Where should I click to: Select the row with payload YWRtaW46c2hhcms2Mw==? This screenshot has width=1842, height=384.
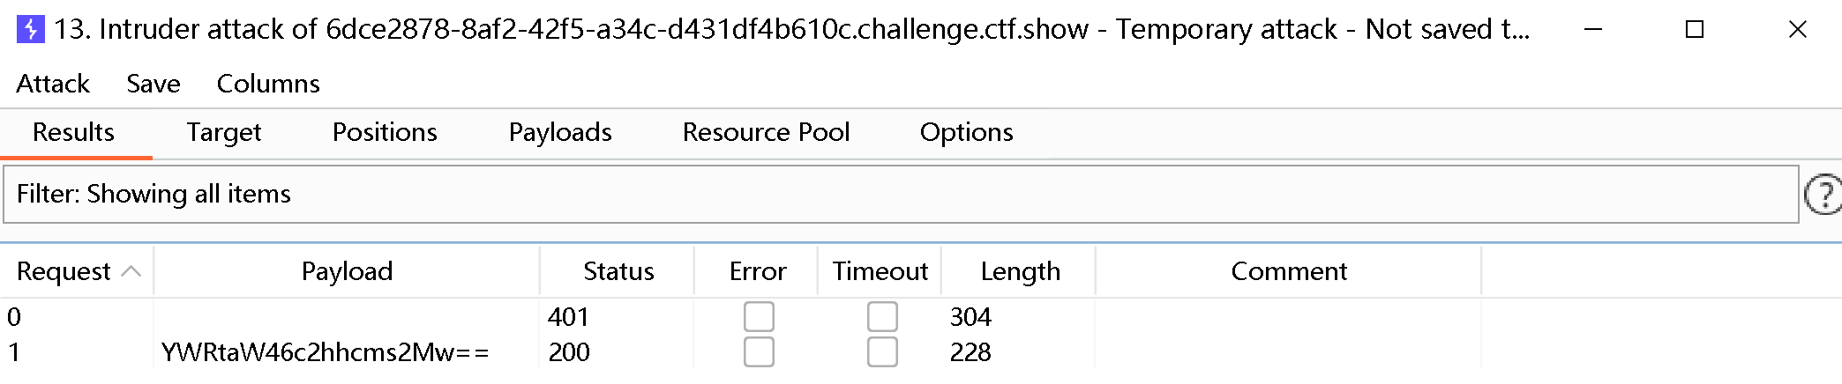click(x=325, y=352)
